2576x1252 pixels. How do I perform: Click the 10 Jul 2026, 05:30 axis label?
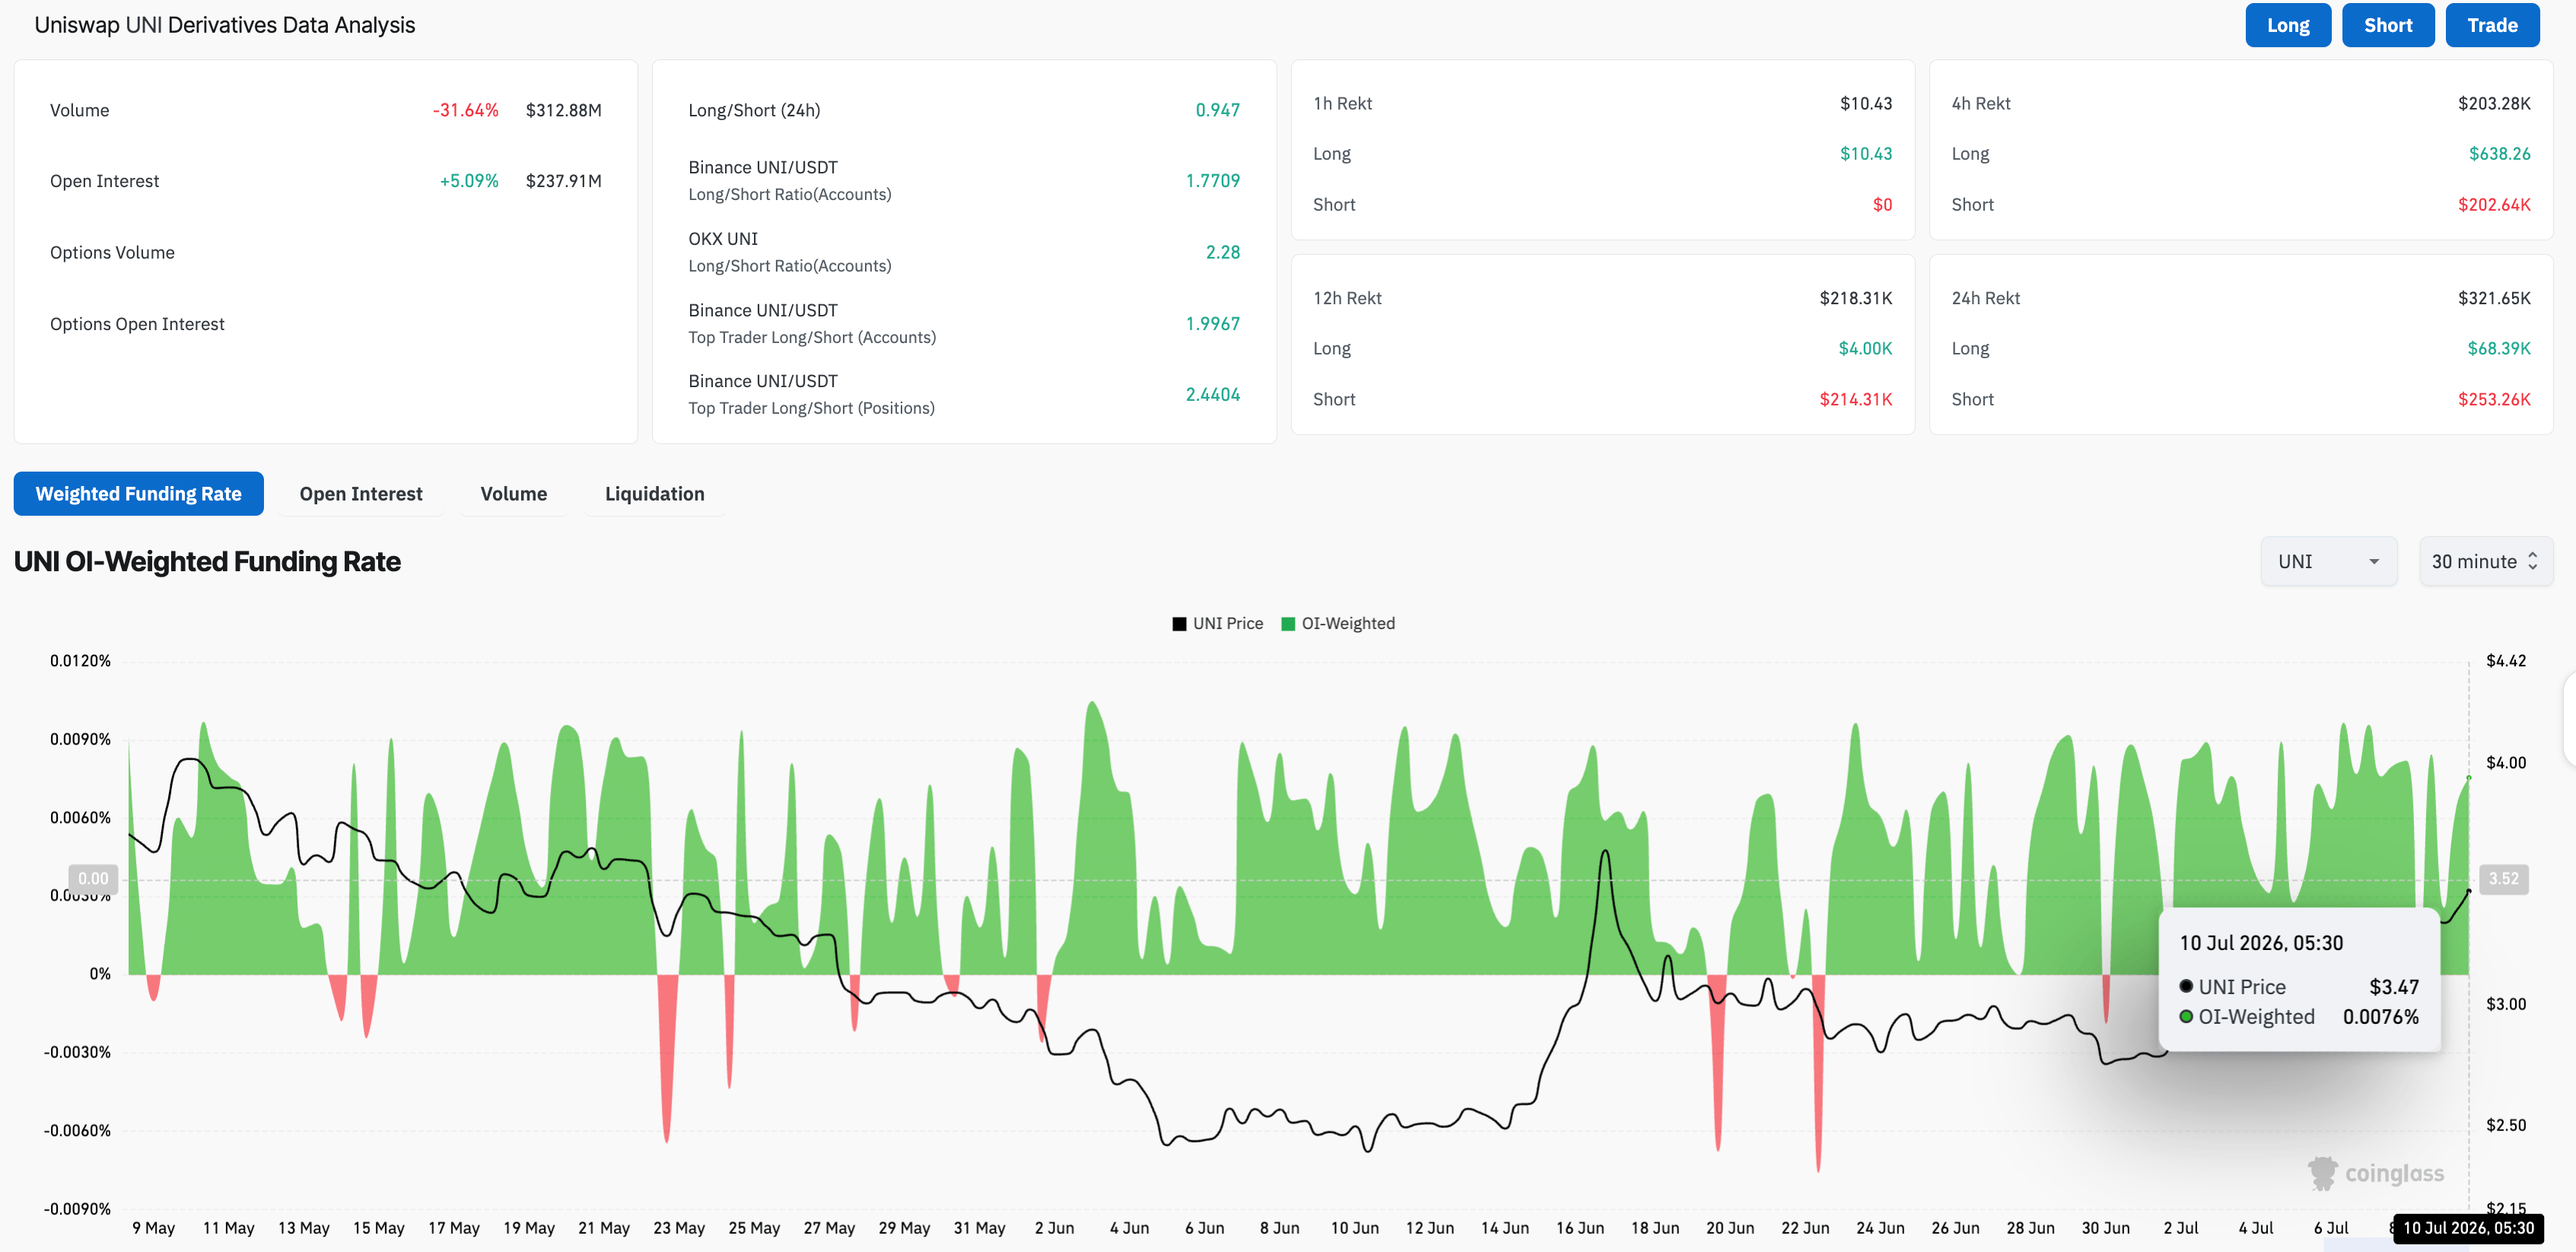coord(2467,1227)
